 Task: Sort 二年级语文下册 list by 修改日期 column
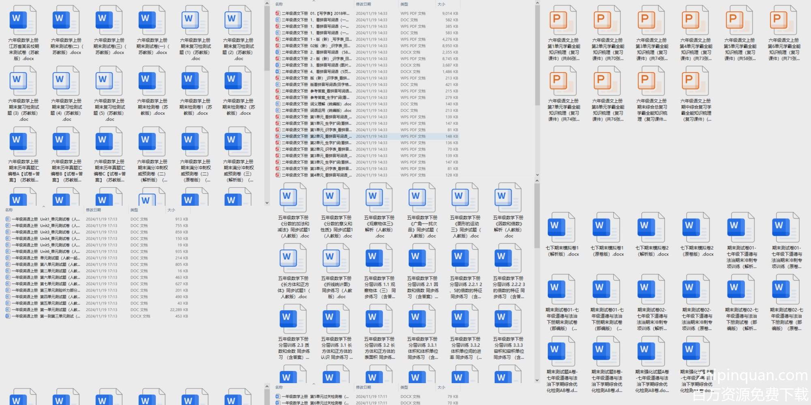point(363,4)
